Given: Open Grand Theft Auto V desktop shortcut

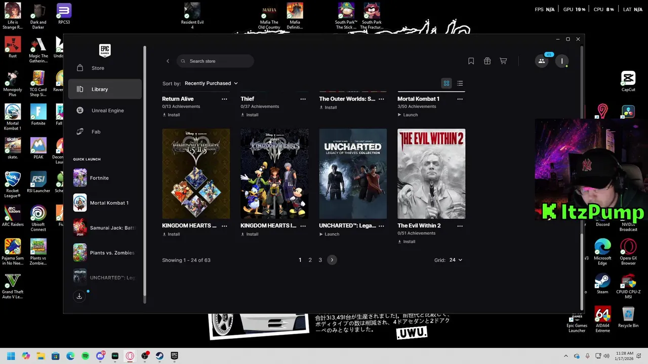Looking at the screenshot, I should point(13,286).
